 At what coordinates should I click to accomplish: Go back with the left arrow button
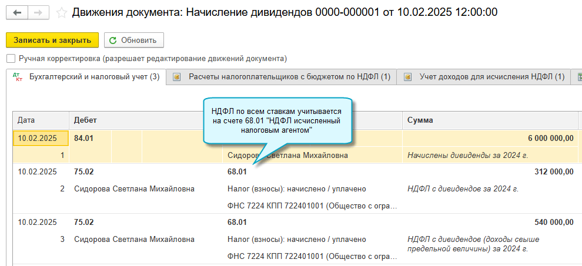tap(18, 12)
